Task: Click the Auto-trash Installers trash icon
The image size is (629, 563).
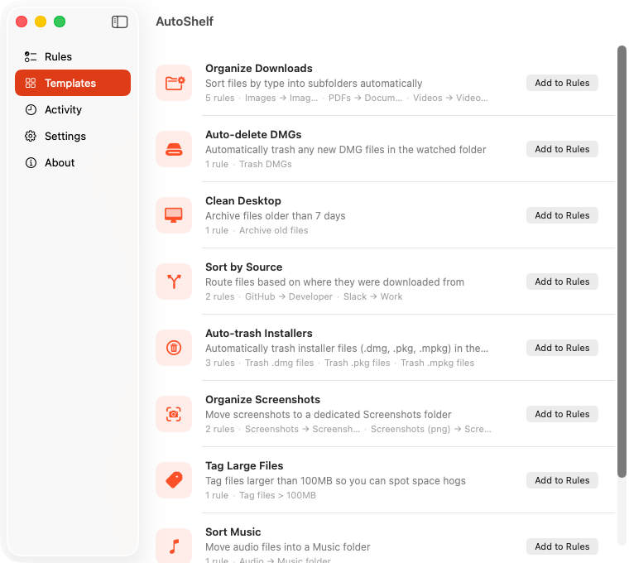Action: [x=174, y=348]
